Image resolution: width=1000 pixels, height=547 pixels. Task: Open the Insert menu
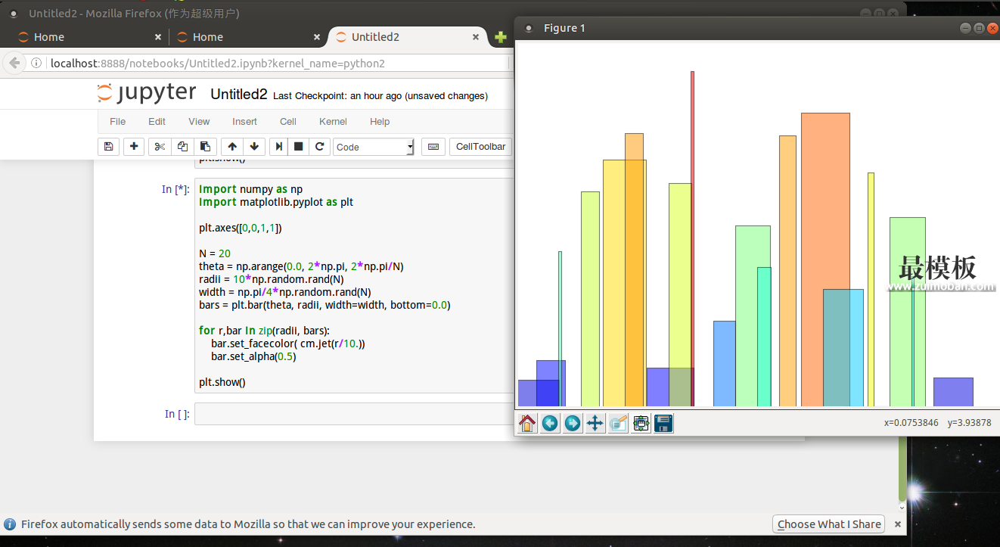pos(244,122)
